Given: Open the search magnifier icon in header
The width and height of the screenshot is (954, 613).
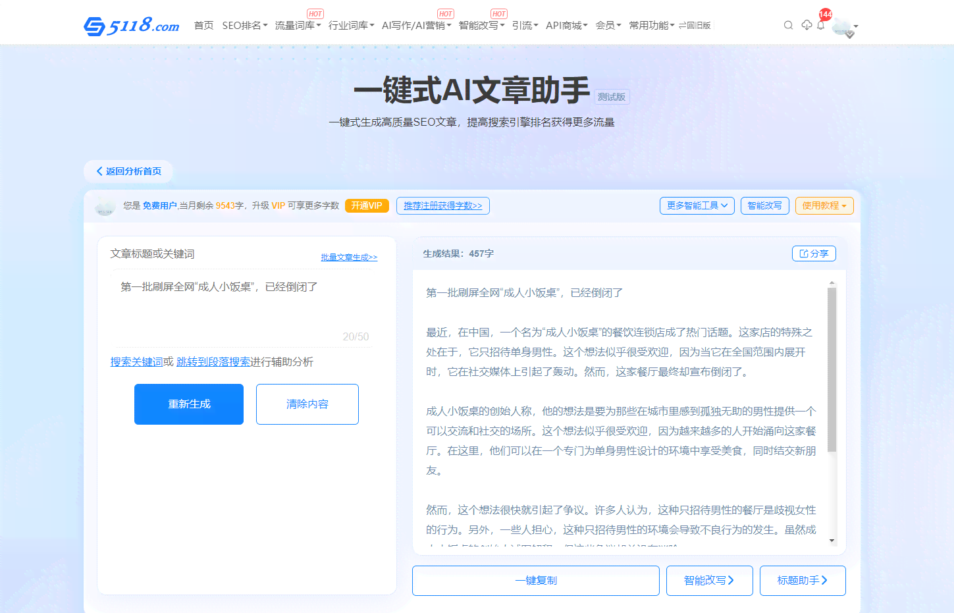Looking at the screenshot, I should [788, 25].
